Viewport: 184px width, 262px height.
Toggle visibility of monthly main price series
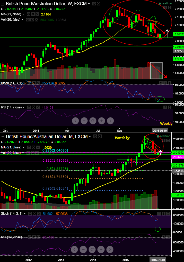click(95, 137)
